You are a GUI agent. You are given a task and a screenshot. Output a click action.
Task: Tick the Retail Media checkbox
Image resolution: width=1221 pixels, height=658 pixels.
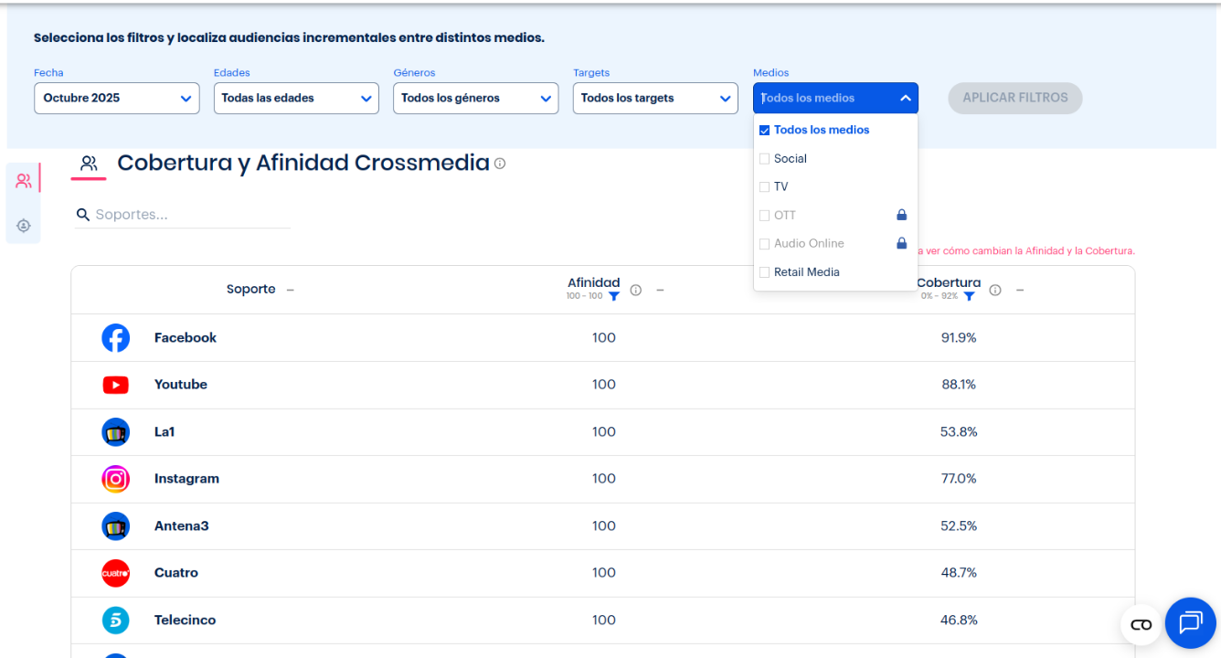click(765, 272)
